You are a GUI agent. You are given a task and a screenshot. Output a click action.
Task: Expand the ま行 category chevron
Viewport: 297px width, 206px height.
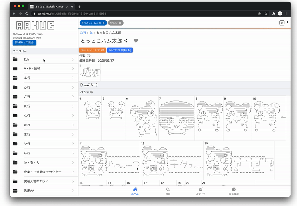[73, 134]
